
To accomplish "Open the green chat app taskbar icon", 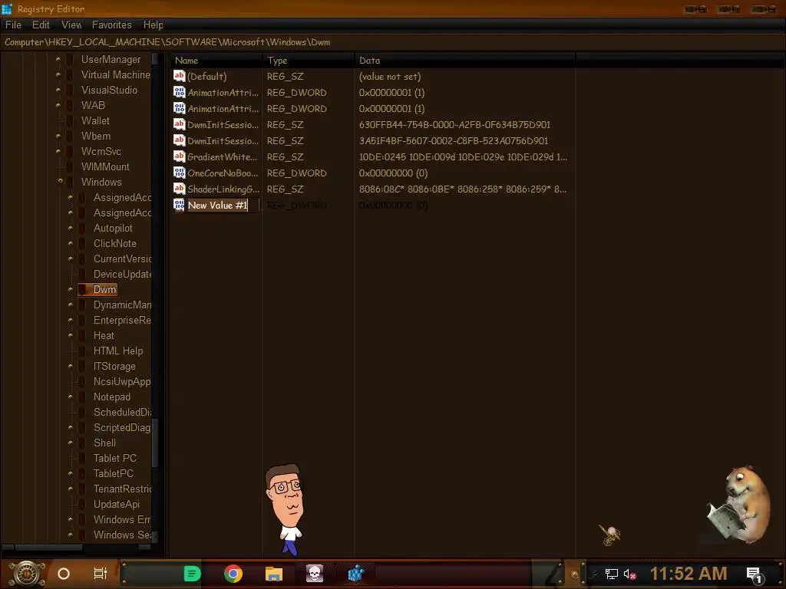I will 193,574.
